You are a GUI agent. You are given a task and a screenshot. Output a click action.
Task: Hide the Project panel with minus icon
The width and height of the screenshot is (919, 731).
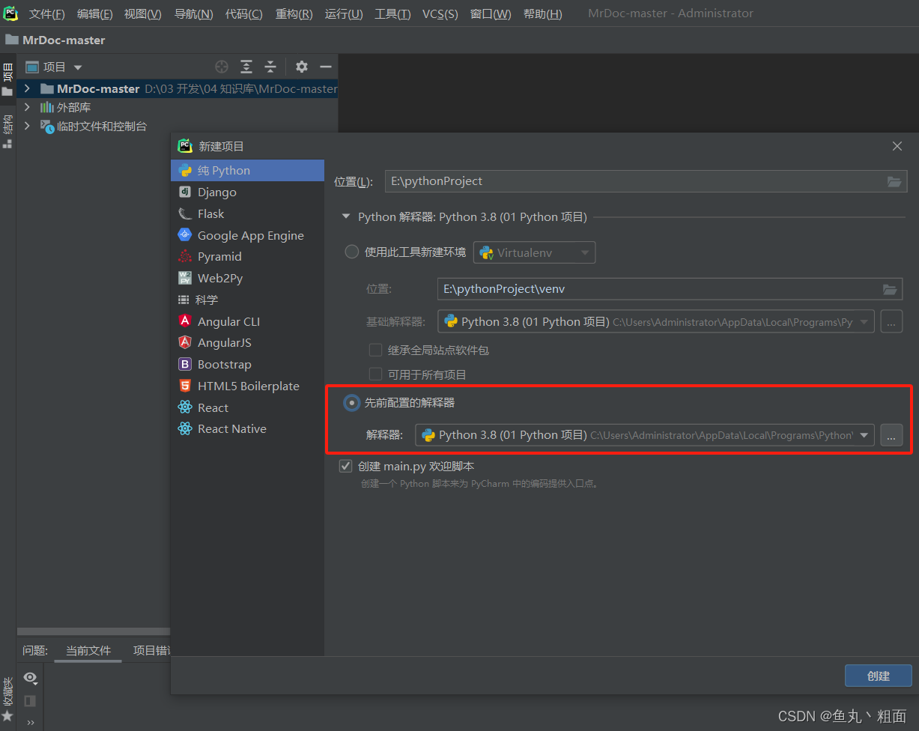[x=326, y=67]
